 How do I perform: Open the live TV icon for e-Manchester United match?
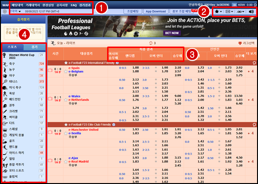click(50, 132)
